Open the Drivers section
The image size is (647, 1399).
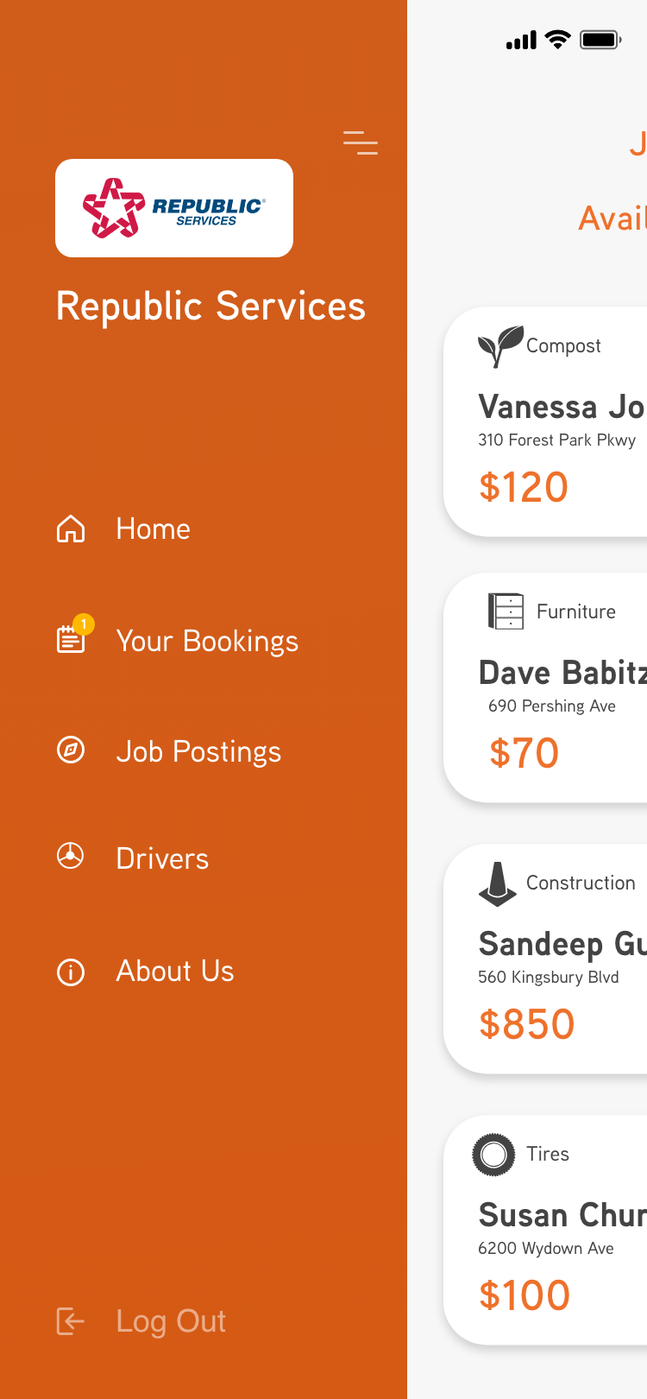(x=162, y=858)
